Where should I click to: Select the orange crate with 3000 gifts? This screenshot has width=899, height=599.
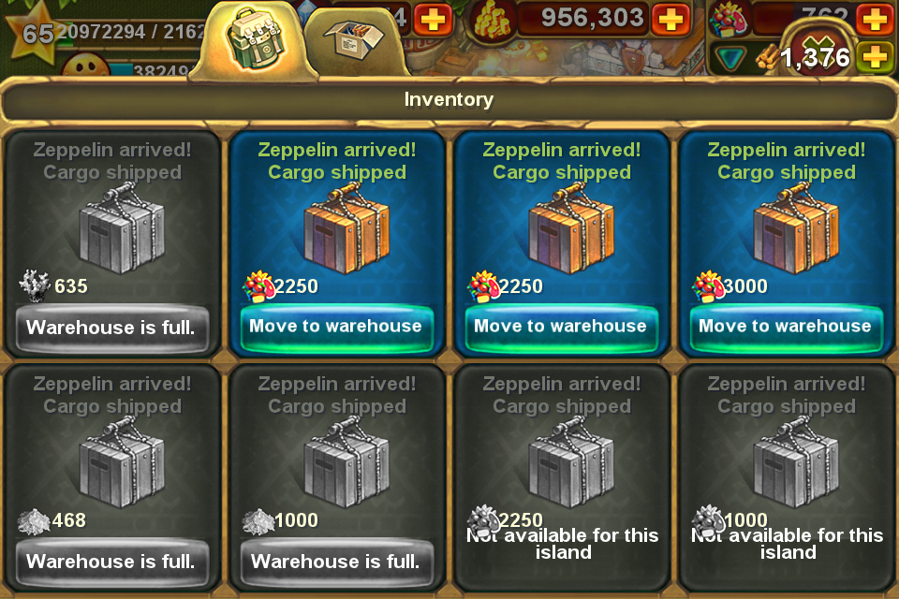[x=795, y=229]
